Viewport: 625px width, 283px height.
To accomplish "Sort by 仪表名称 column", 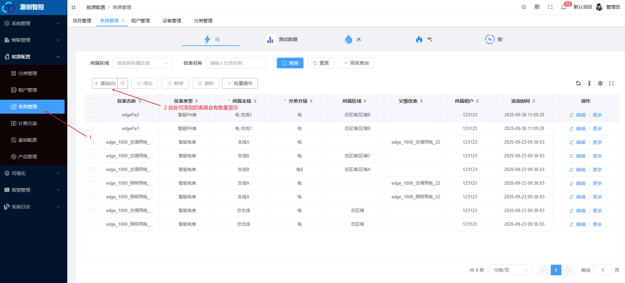I will 140,101.
